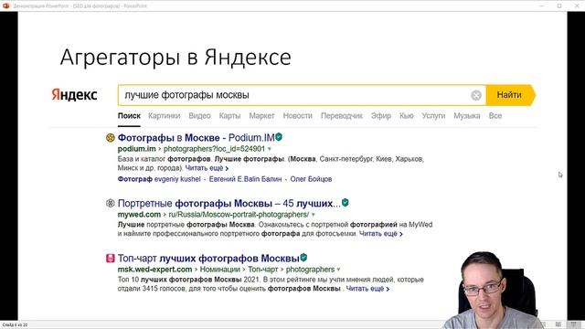Click the Найти search button

tap(511, 95)
